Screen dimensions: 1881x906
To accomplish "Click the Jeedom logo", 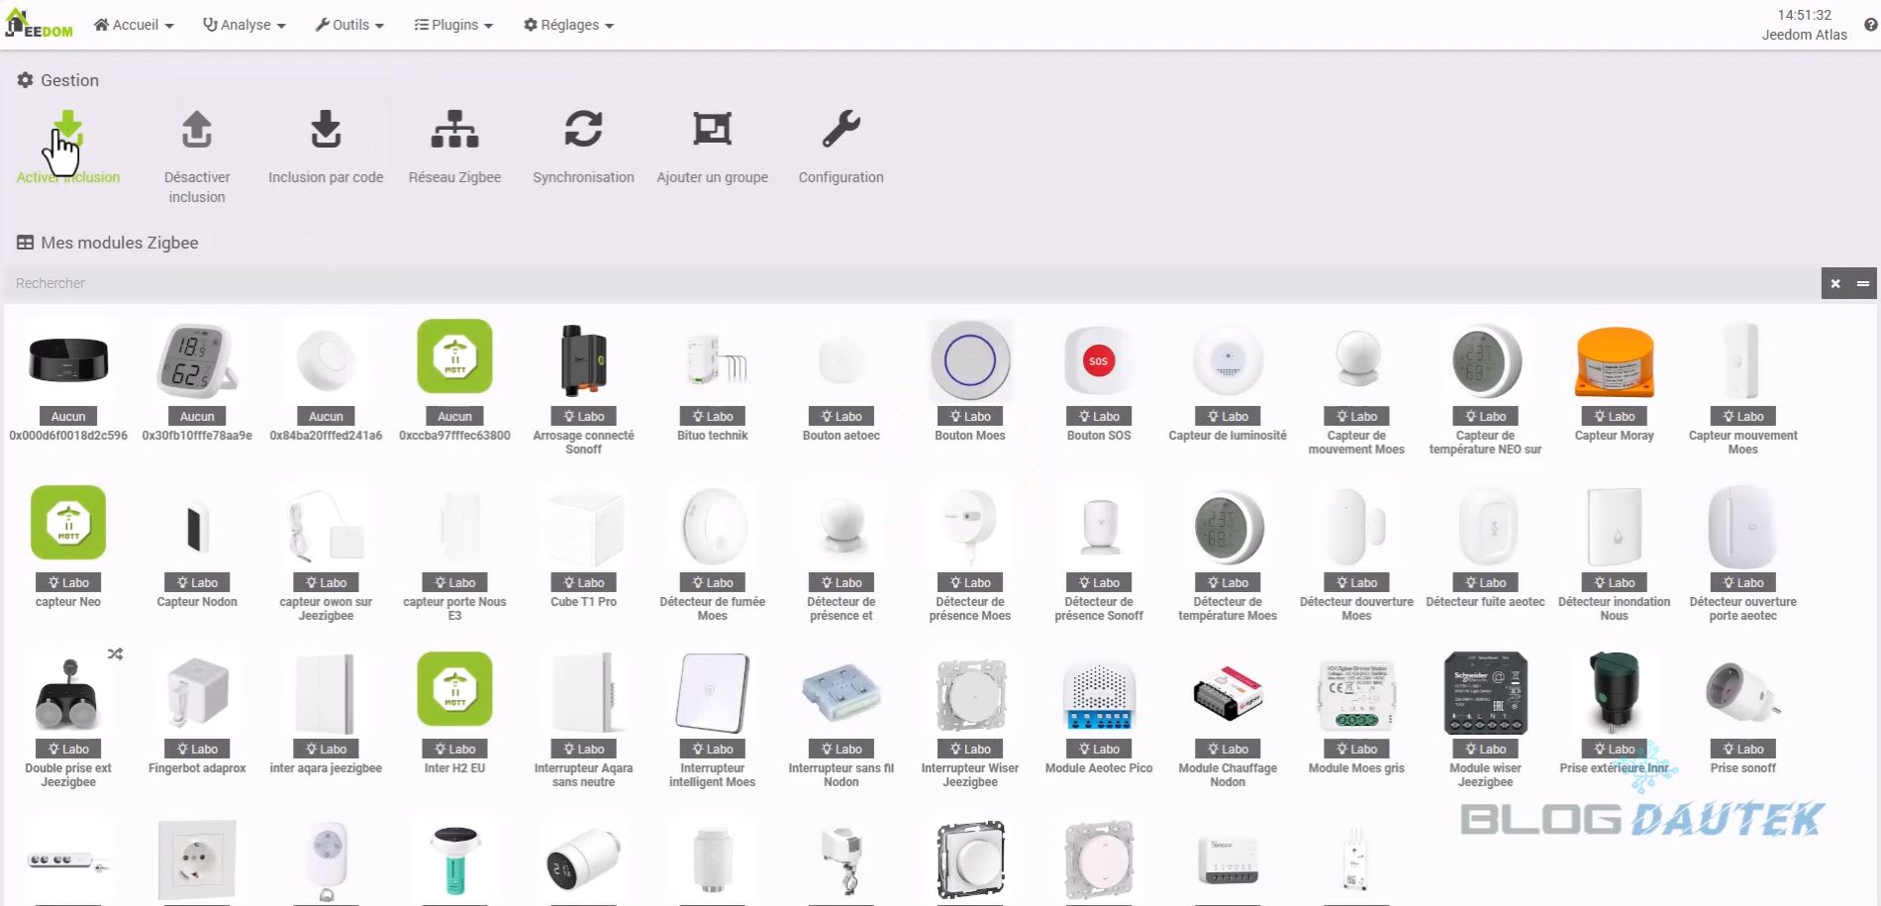I will 40,24.
